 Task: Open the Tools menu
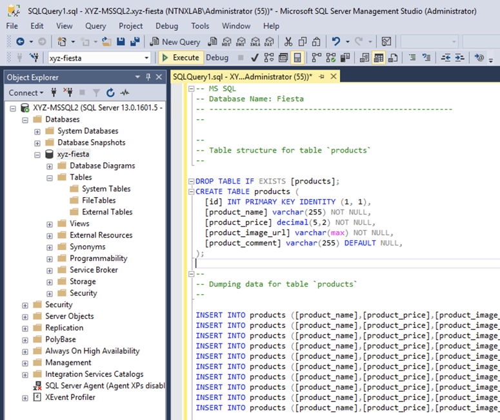(x=200, y=26)
